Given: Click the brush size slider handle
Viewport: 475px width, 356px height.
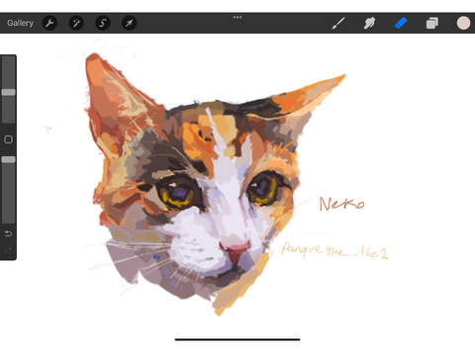Looking at the screenshot, I should click(x=8, y=92).
